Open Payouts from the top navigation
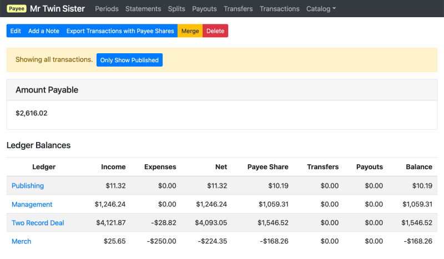 (204, 9)
